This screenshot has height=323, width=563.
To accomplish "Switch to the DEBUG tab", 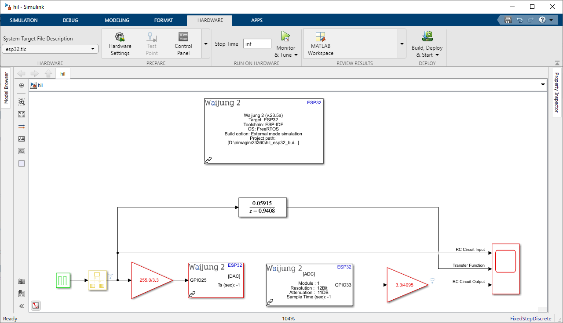I will [70, 20].
